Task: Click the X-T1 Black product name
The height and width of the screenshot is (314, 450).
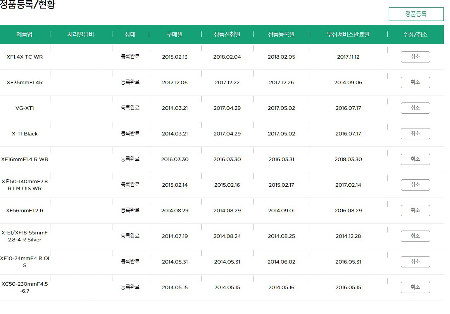Action: pyautogui.click(x=25, y=134)
